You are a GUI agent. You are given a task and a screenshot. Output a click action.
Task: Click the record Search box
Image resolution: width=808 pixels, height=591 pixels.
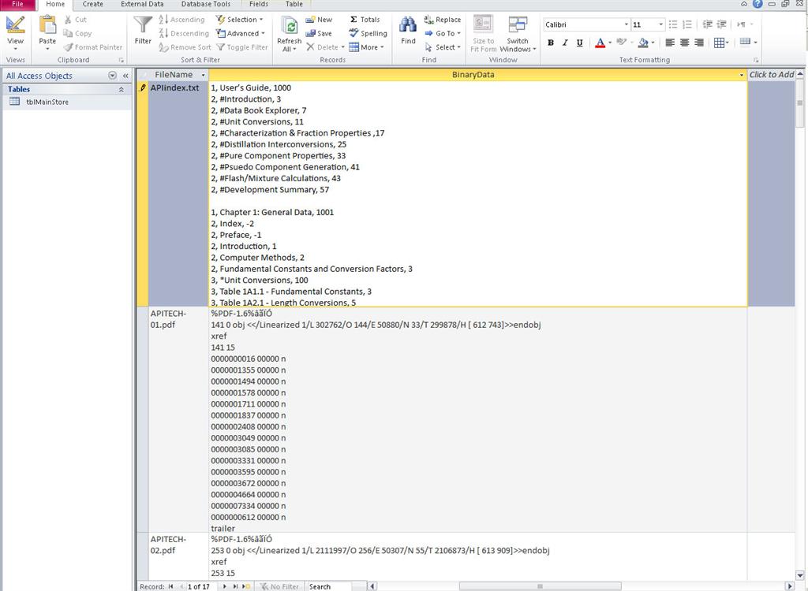point(329,586)
